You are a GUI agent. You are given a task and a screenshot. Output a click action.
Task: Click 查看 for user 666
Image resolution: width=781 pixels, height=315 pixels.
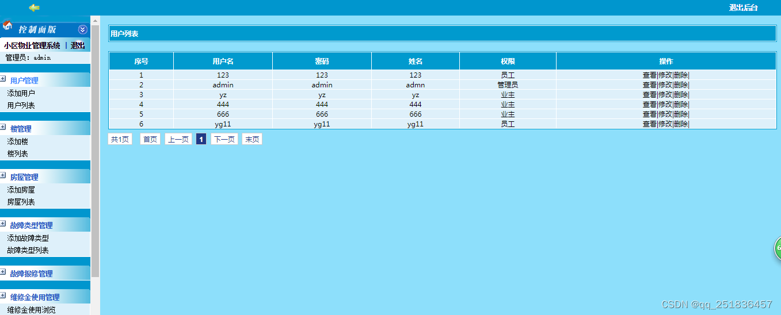coord(650,114)
